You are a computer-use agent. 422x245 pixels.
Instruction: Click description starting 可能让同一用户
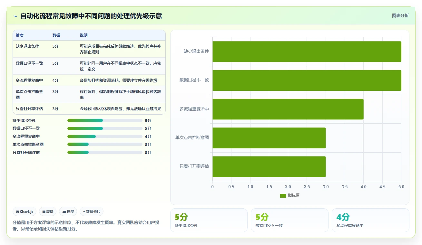click(x=121, y=66)
